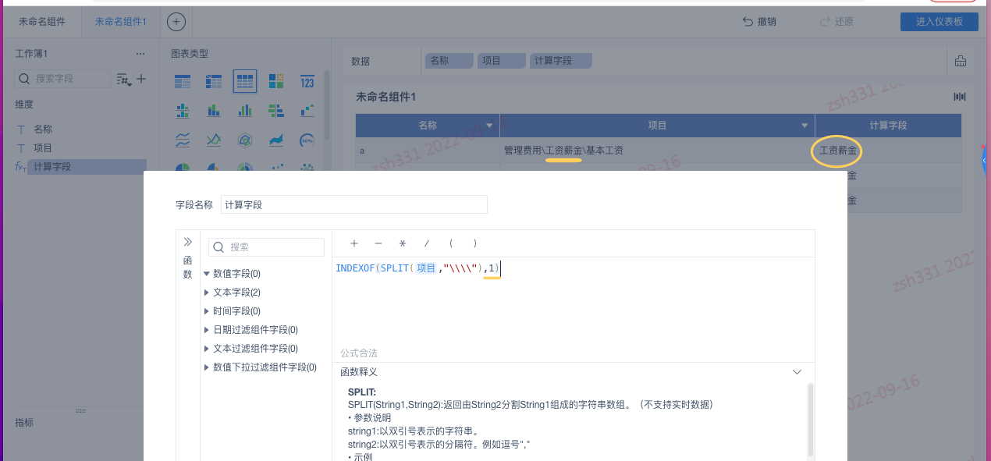Screen dimensions: 991x461
Task: Select the partitioned column chart type
Action: pos(183,111)
